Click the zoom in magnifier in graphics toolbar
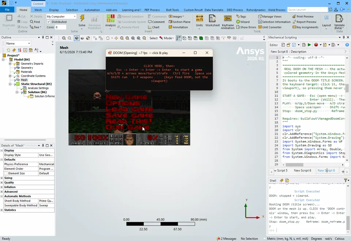Viewport: 351px width, 241px height. [64, 38]
